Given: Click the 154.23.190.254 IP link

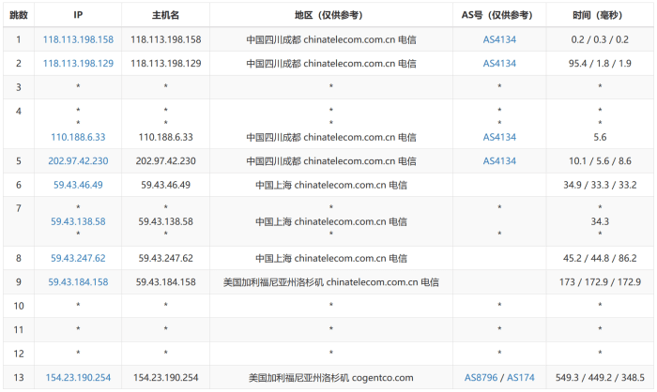Looking at the screenshot, I should click(x=78, y=377).
